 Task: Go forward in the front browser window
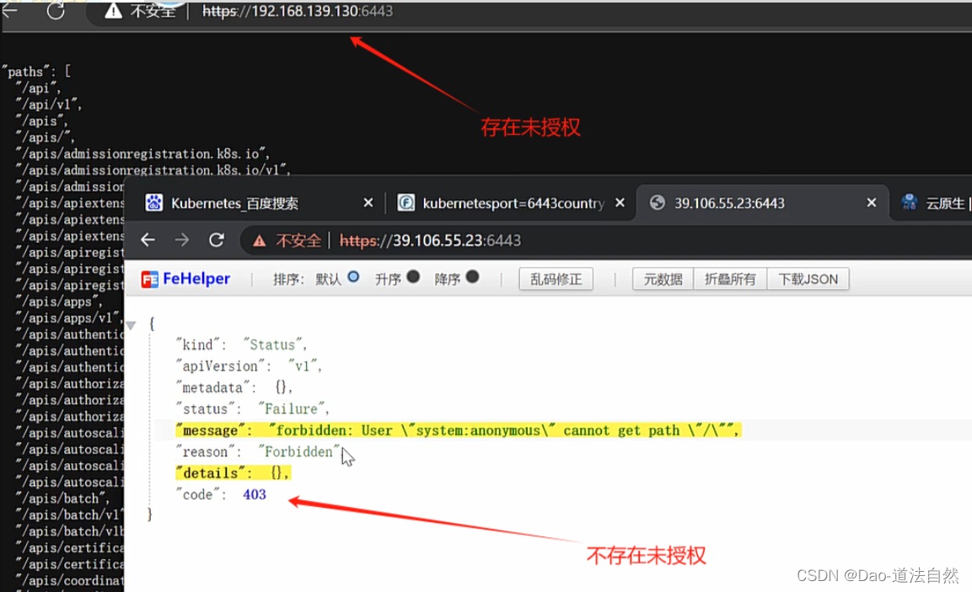tap(181, 240)
